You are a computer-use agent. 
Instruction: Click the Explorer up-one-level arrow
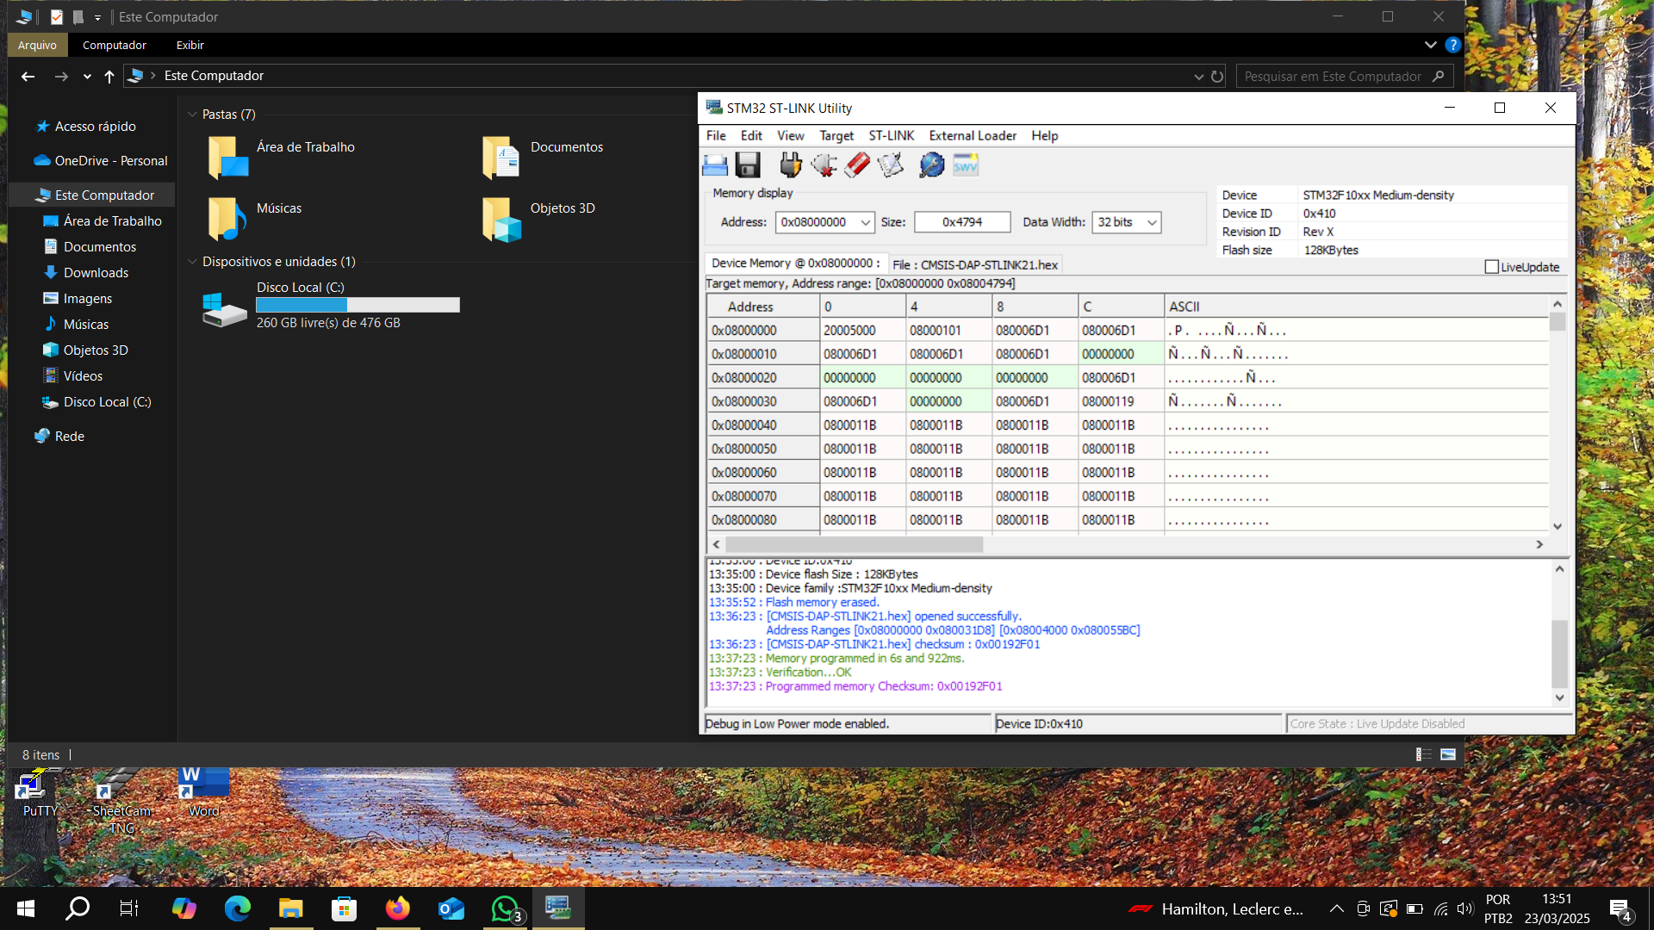point(109,76)
